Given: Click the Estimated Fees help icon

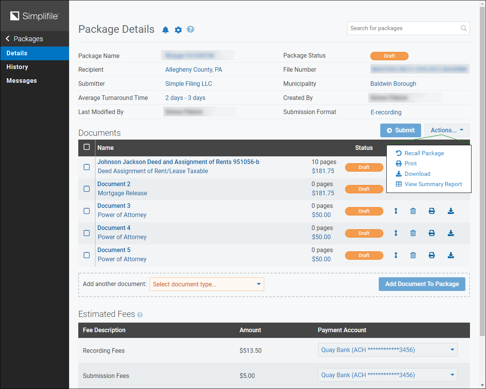Looking at the screenshot, I should [140, 315].
